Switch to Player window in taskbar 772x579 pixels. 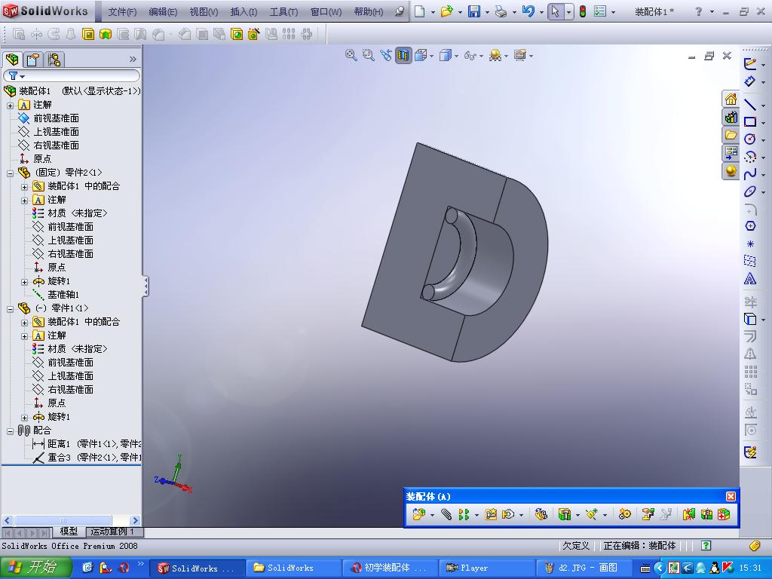[x=488, y=568]
